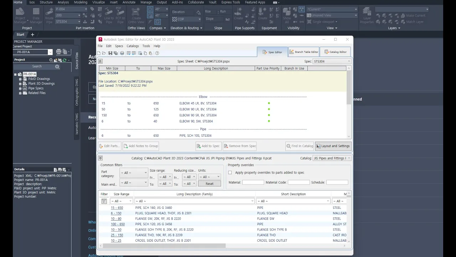Click the magnifier icon beside Project header
The image size is (456, 257).
point(51,60)
